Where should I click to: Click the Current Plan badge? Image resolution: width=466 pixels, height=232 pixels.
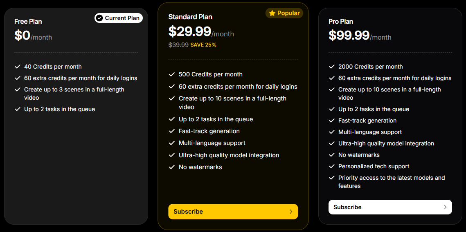[x=119, y=18]
